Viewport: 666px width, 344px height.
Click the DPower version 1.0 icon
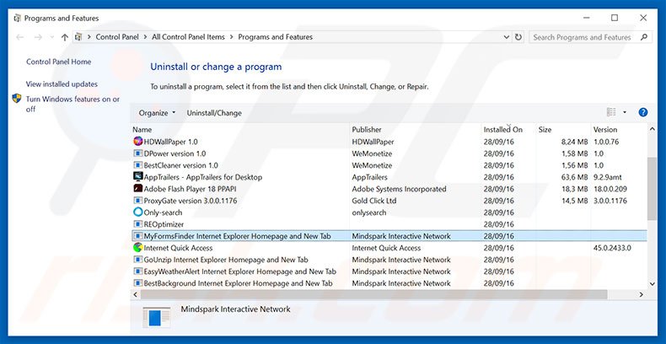pos(137,153)
